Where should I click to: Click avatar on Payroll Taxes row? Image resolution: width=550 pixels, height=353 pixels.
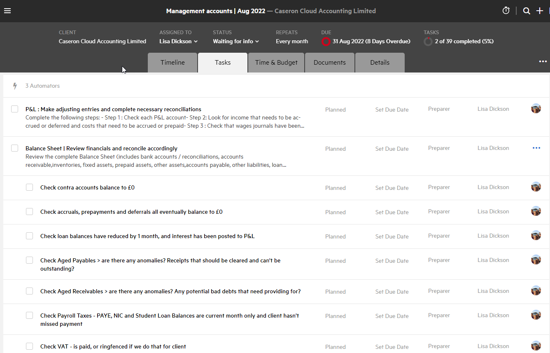tap(536, 315)
